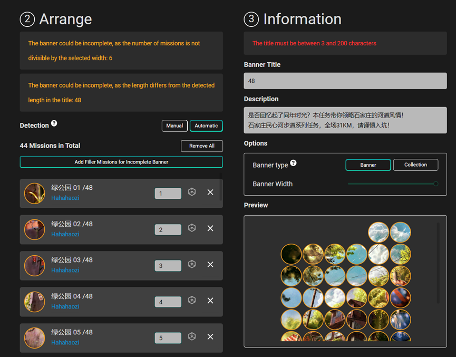Click mission title 绿公园 02 /48
The image size is (456, 357).
coord(72,224)
